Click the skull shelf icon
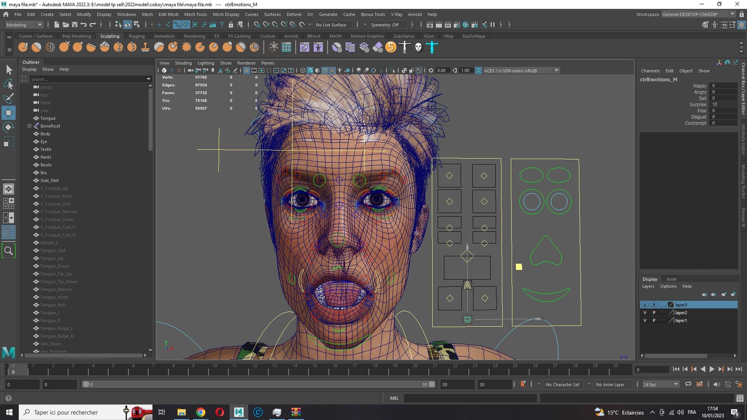 point(418,47)
